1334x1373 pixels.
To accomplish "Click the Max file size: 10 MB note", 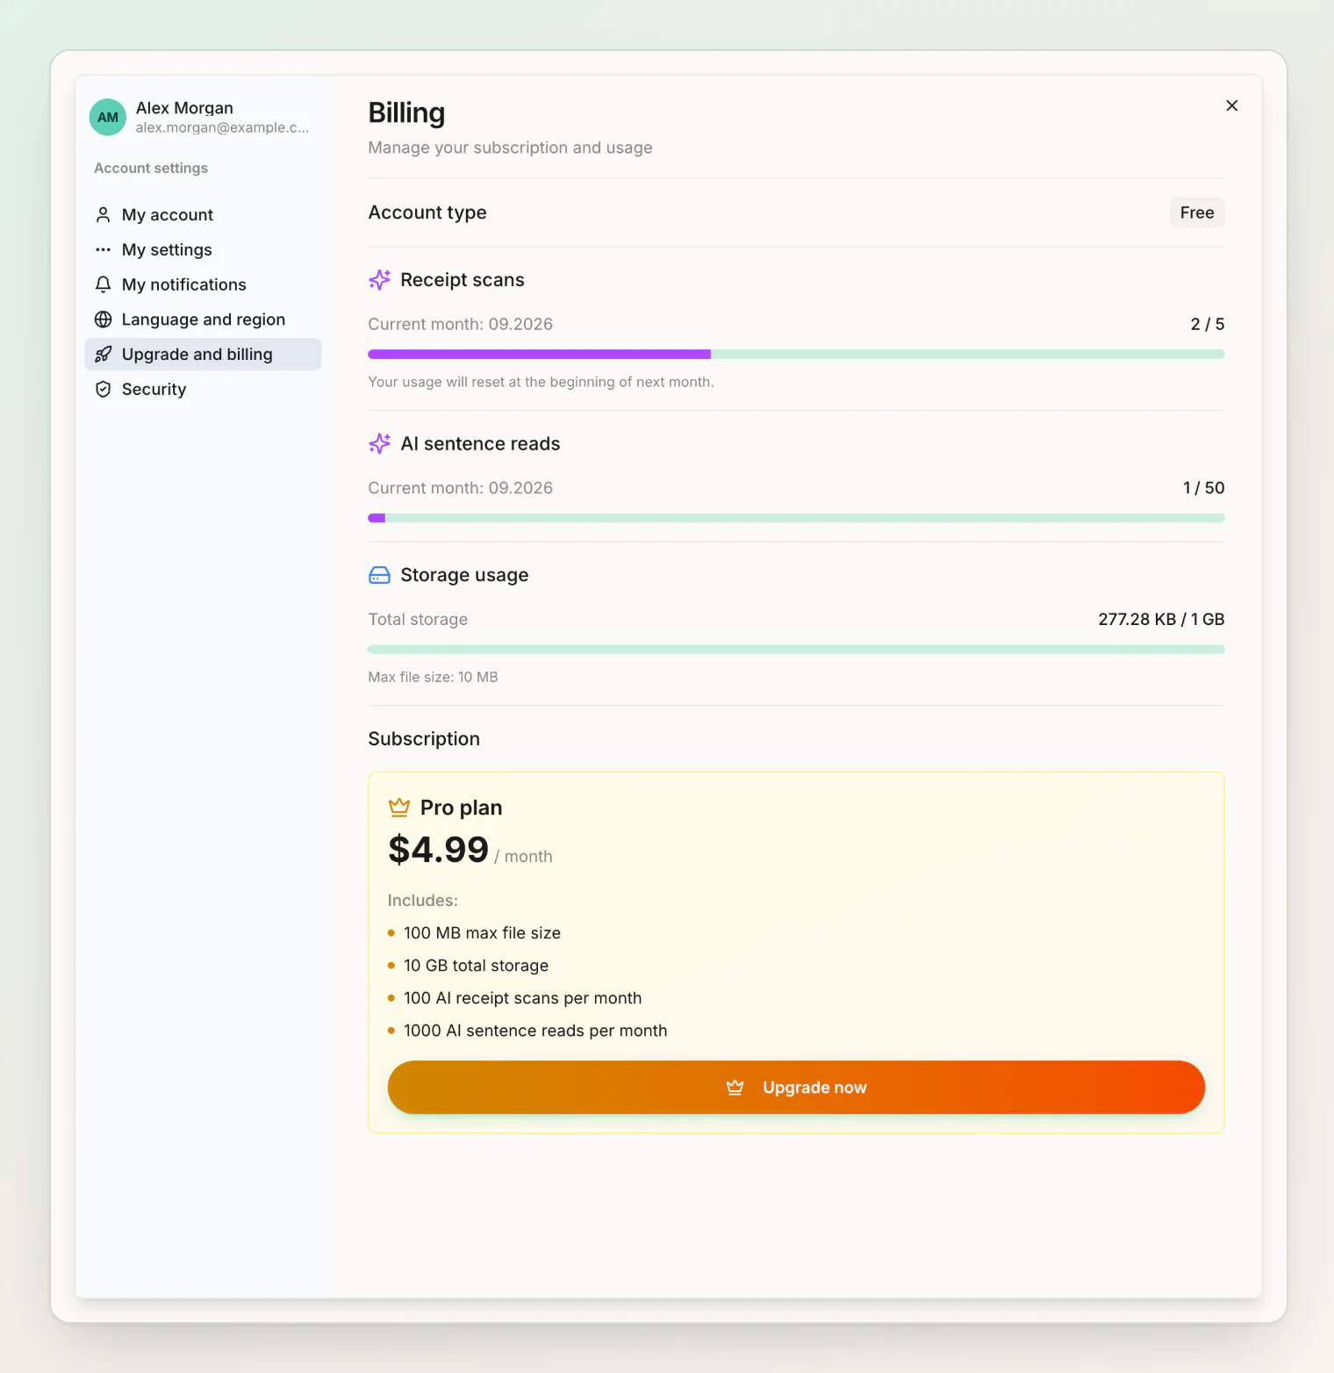I will (x=433, y=677).
